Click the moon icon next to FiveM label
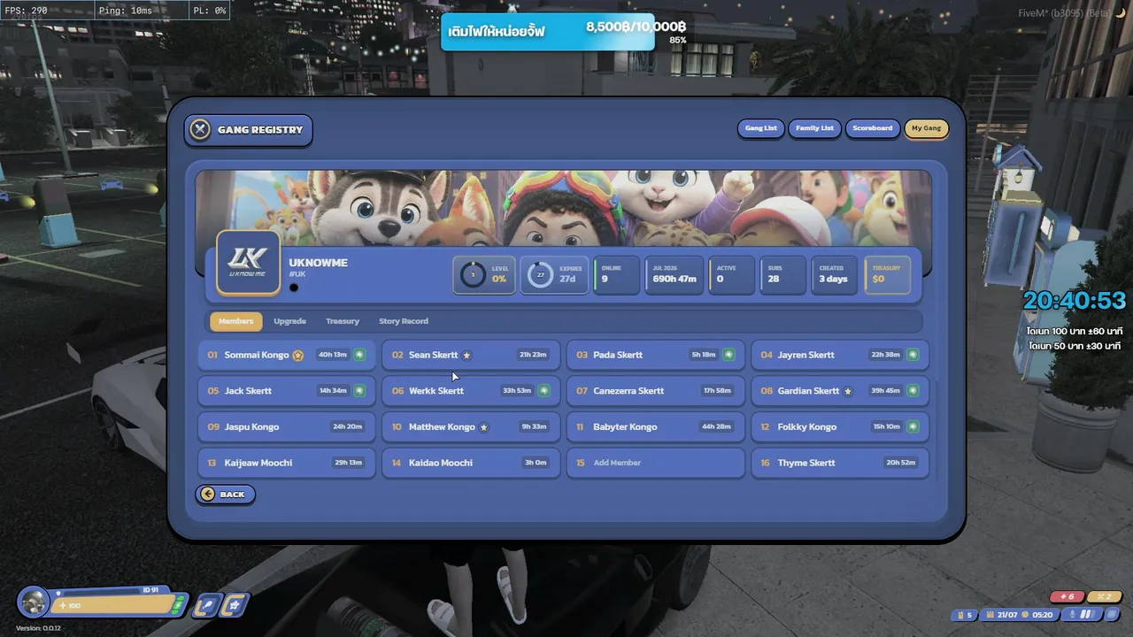Screen dimensions: 1133x637 pyautogui.click(x=1121, y=12)
